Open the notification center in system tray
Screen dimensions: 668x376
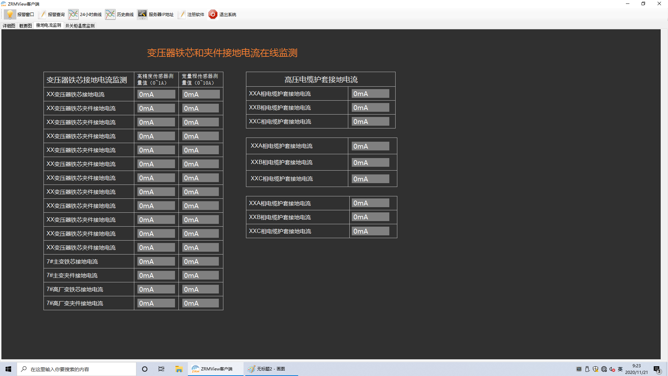[x=657, y=369]
